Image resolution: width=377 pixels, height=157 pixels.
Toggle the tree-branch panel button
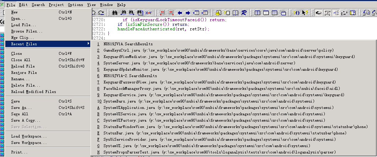(336, 13)
